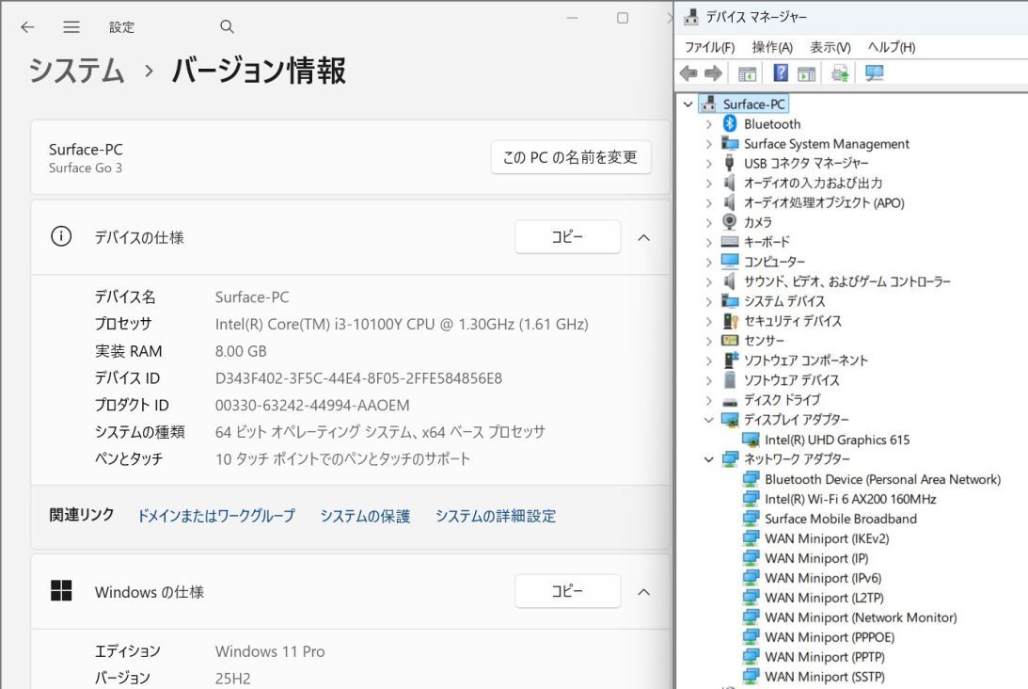The image size is (1028, 689).
Task: Click the Help toolbar icon in Device Manager
Action: click(x=782, y=73)
